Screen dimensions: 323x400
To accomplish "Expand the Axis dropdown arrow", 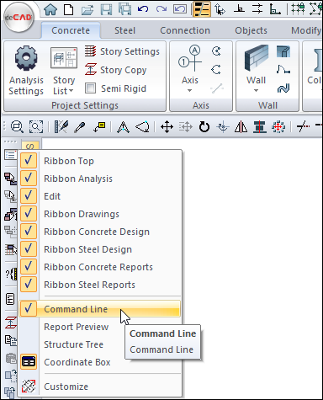I will [x=190, y=90].
